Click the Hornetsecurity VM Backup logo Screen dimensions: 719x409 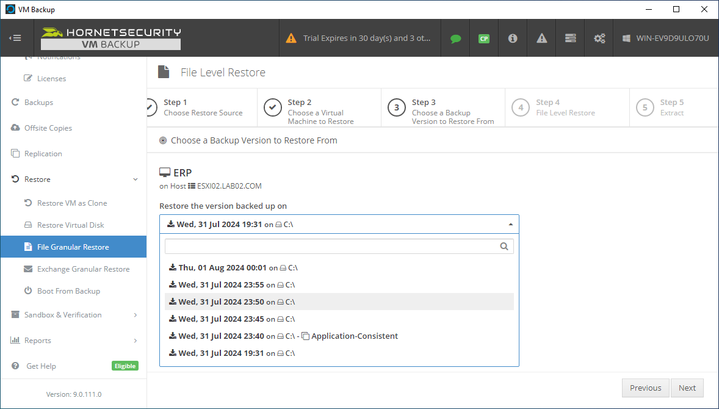click(x=110, y=38)
